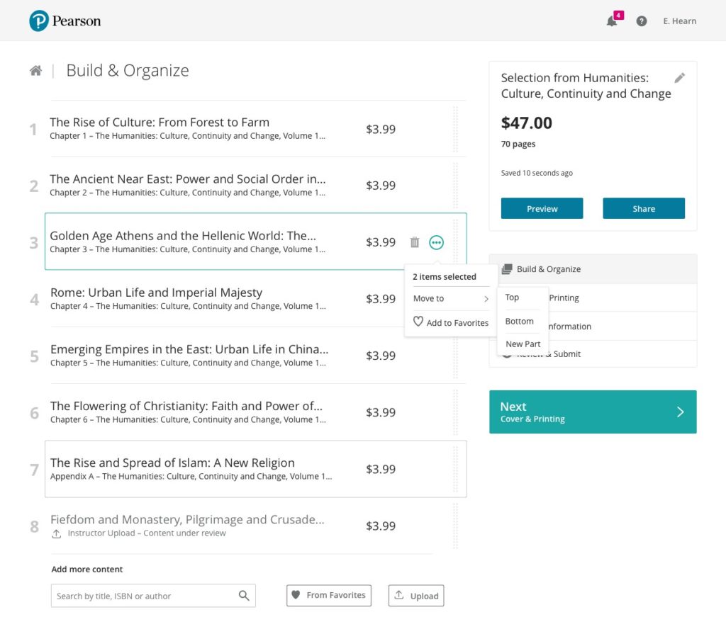Grab the drag handle of the Fiefdom and Monastery row
Image resolution: width=726 pixels, height=629 pixels.
click(455, 526)
